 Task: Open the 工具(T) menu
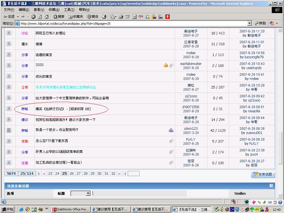[x=69, y=10]
